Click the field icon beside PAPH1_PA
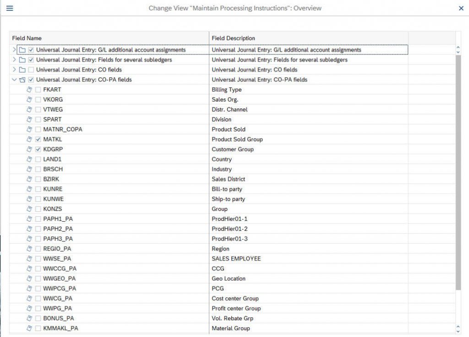 point(29,219)
